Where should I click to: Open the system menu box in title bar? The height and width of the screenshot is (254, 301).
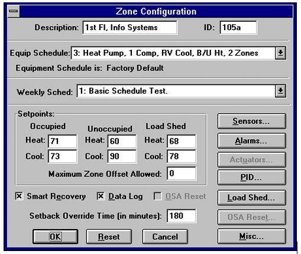click(x=14, y=11)
